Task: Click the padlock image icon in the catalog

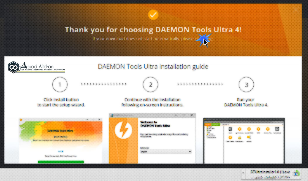Action: tap(239, 138)
